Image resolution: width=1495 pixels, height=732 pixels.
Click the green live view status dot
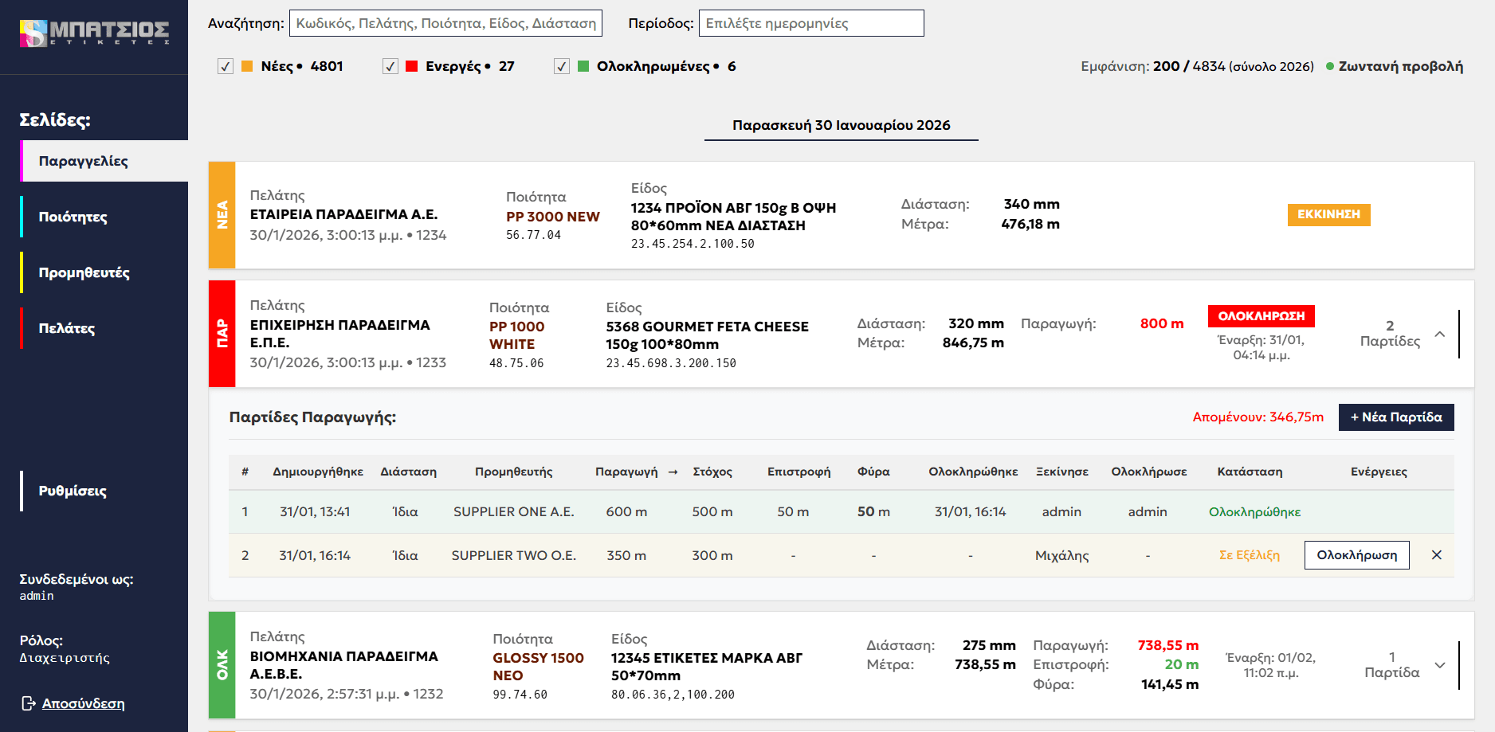pyautogui.click(x=1329, y=67)
